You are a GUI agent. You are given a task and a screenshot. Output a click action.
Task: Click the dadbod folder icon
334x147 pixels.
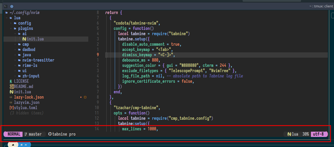click(x=19, y=49)
